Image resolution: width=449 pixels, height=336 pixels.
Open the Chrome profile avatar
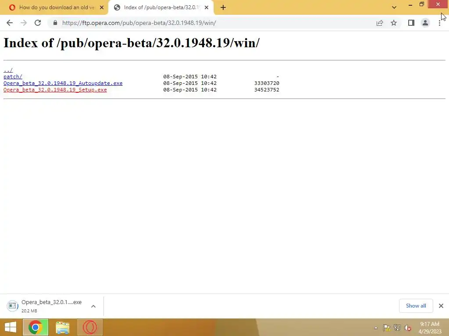[x=425, y=23]
